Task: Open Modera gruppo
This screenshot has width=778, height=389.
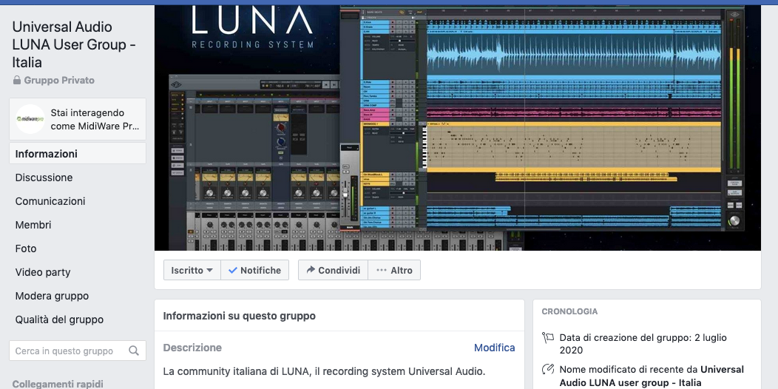Action: pos(52,297)
